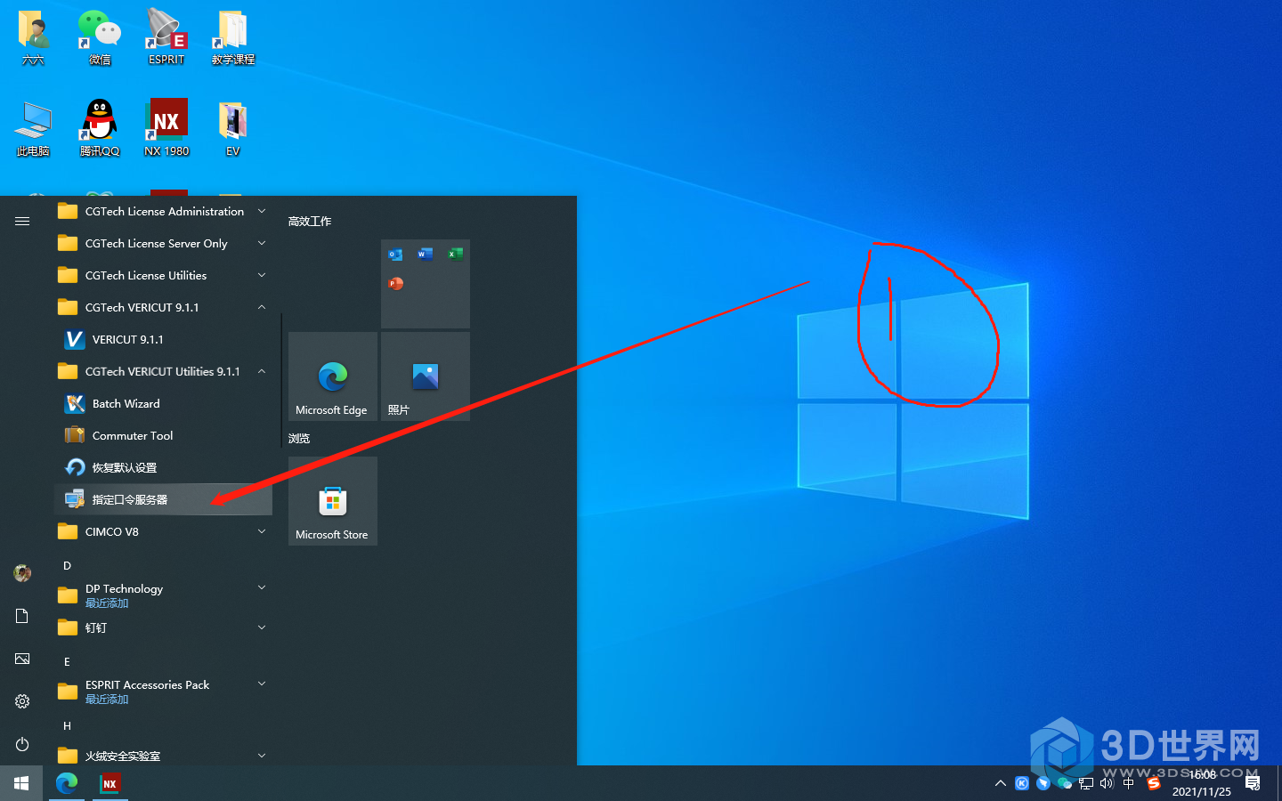Click the Windows Start button
Viewport: 1282px width, 801px height.
click(21, 783)
